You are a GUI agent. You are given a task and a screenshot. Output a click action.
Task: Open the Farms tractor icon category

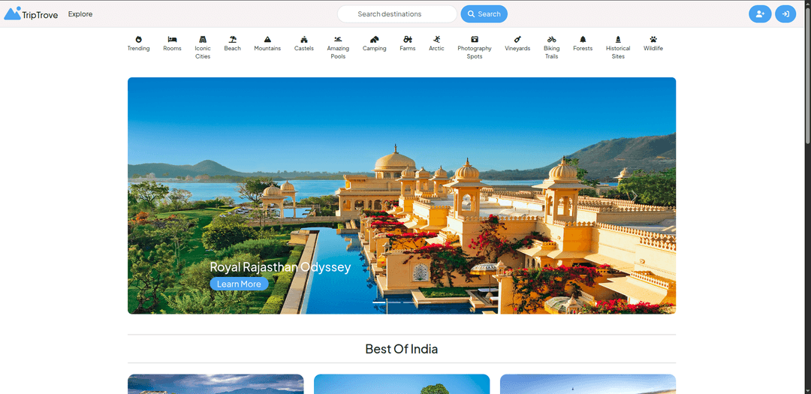click(x=407, y=43)
